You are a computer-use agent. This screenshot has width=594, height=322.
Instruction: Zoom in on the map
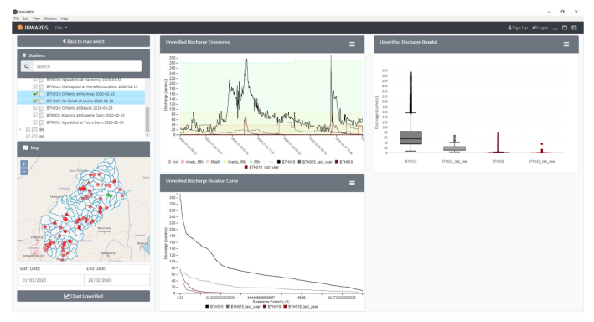click(x=23, y=164)
